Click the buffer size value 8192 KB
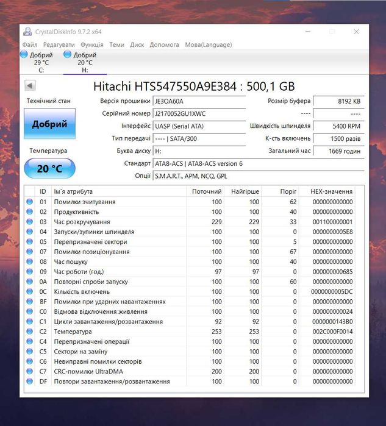Viewport: 386px width, 426px height. pyautogui.click(x=338, y=101)
